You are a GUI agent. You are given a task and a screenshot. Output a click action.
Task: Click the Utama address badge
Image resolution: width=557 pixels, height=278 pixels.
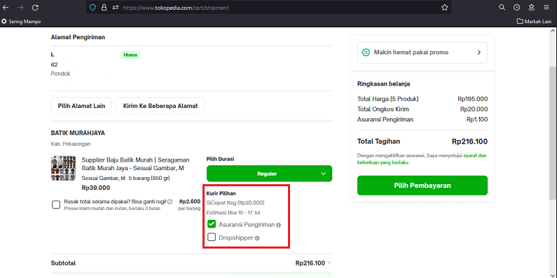pyautogui.click(x=130, y=55)
